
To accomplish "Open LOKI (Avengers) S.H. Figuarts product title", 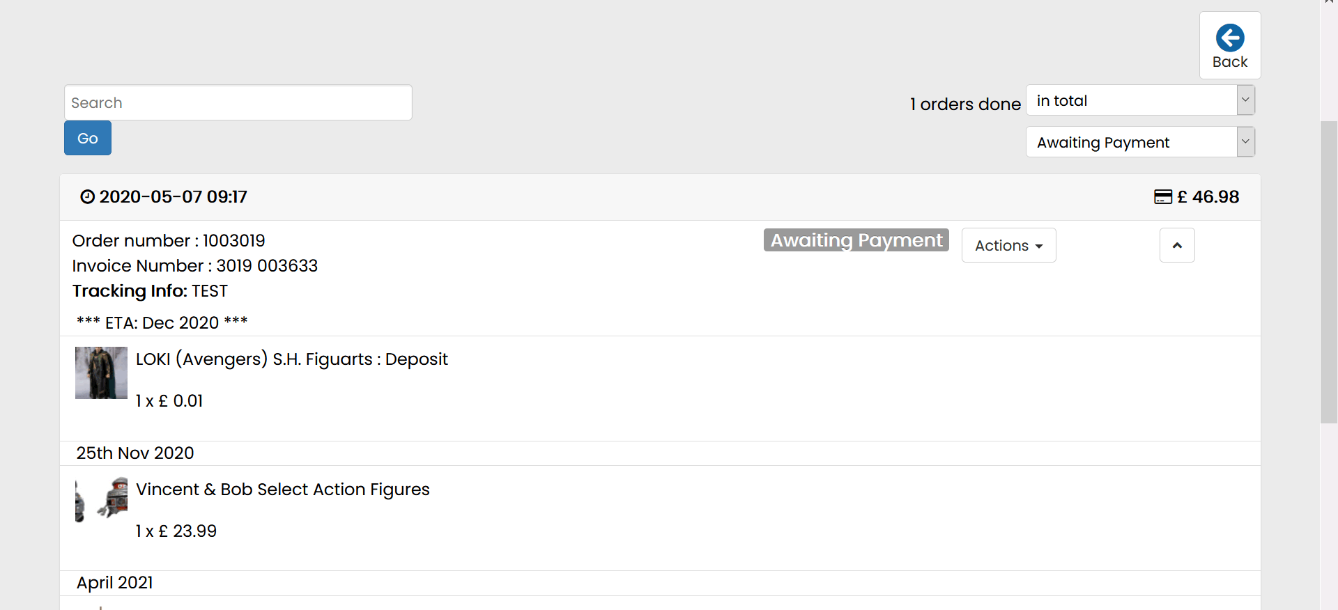I will 291,359.
